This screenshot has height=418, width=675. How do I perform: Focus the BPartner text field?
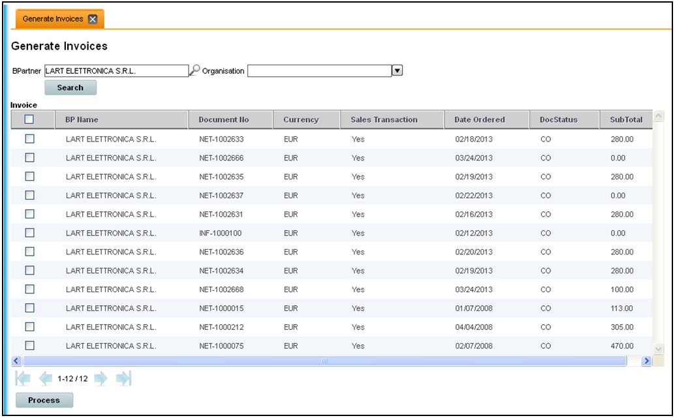pyautogui.click(x=116, y=70)
